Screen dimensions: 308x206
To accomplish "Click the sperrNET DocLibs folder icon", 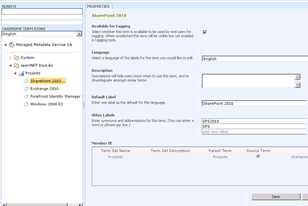I will point(16,65).
